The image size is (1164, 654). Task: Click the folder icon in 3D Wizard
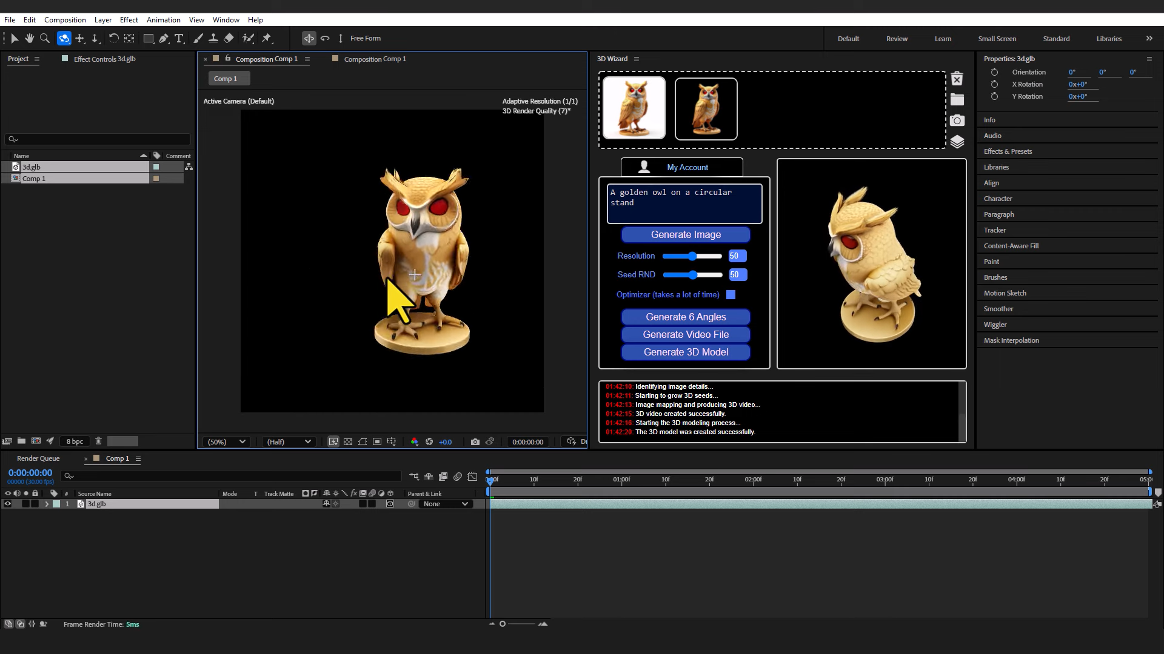click(957, 100)
